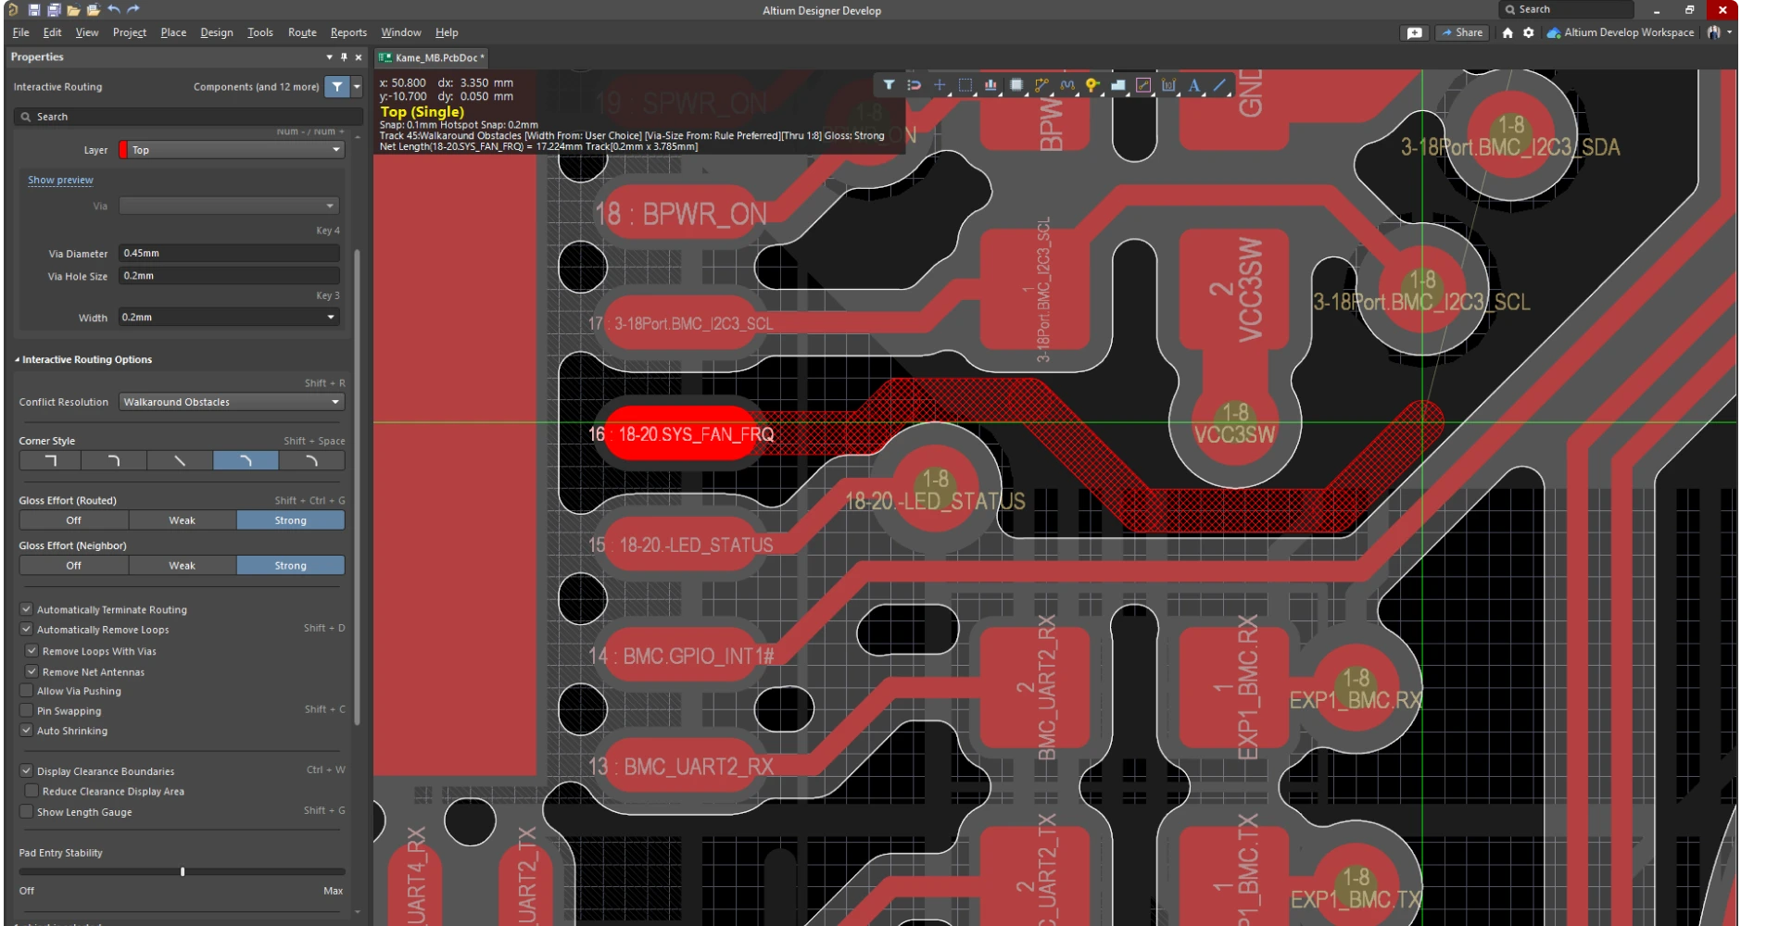Switch to the Kame_MB.PcbDoc tab
Viewport: 1779px width, 926px height.
click(431, 57)
